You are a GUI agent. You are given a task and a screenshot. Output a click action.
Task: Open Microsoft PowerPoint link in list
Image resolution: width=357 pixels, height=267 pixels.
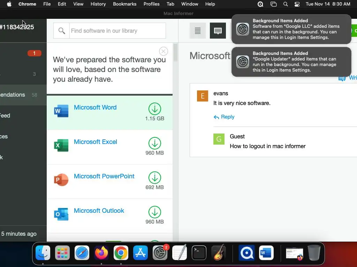tap(104, 176)
